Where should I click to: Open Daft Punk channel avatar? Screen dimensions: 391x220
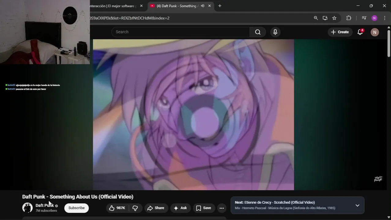pyautogui.click(x=27, y=208)
